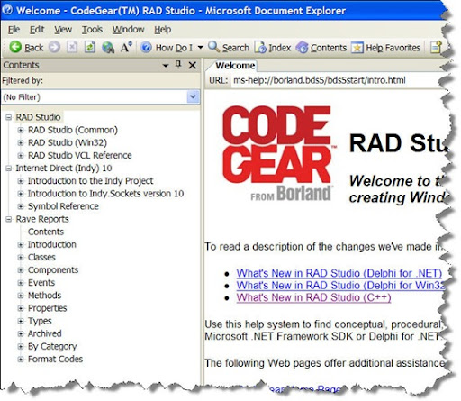The image size is (461, 401).
Task: Open What's New in RAD Studio (C++) link
Action: tap(313, 297)
